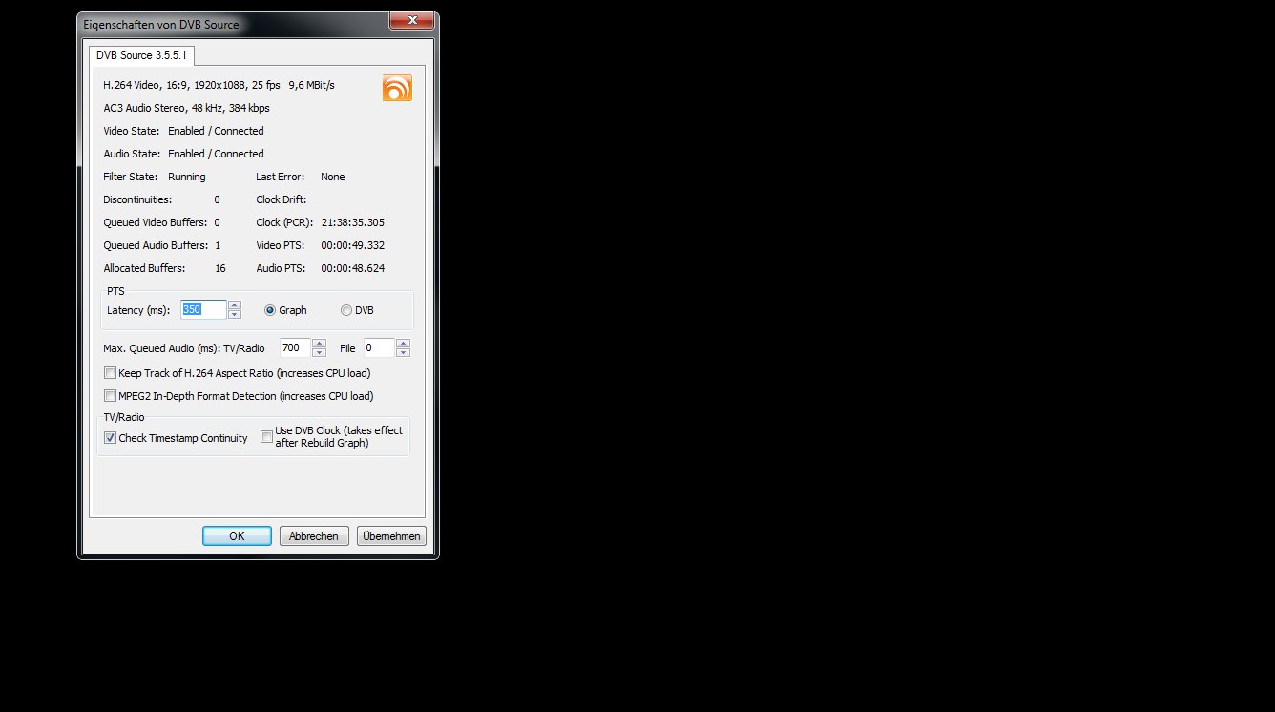Click the Abbrechen button
This screenshot has width=1275, height=712.
pos(314,536)
